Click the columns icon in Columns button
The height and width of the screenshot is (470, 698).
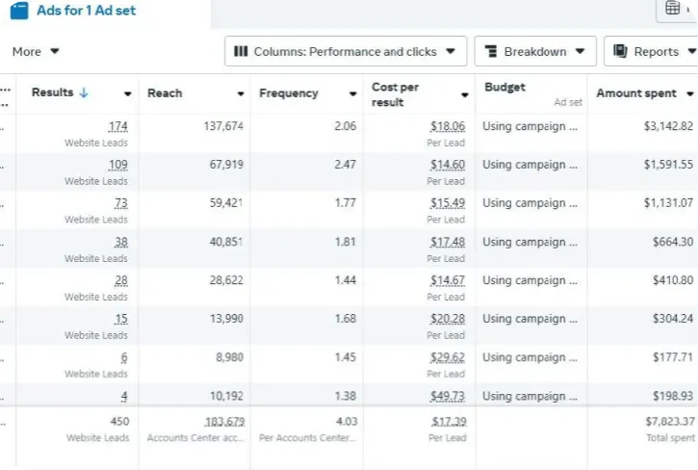pos(242,52)
